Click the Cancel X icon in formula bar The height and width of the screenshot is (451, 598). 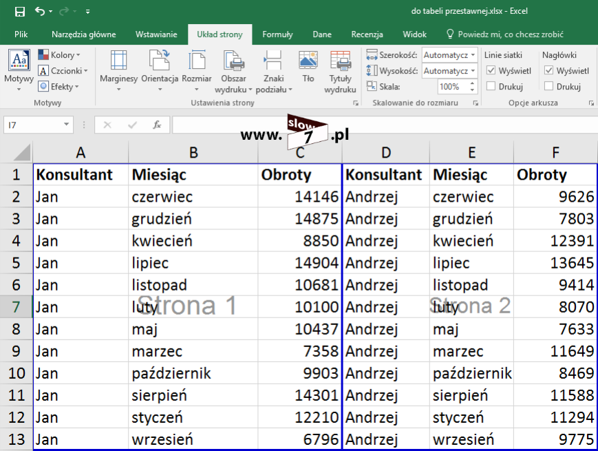107,125
